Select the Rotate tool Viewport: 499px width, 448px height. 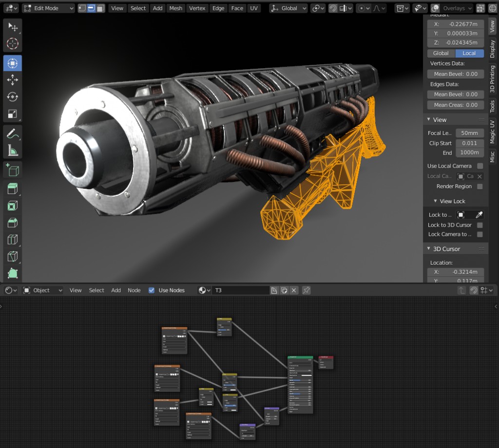click(x=12, y=97)
